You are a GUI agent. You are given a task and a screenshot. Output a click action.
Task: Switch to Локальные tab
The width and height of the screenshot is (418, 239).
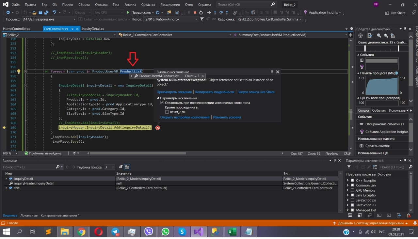[29, 215]
